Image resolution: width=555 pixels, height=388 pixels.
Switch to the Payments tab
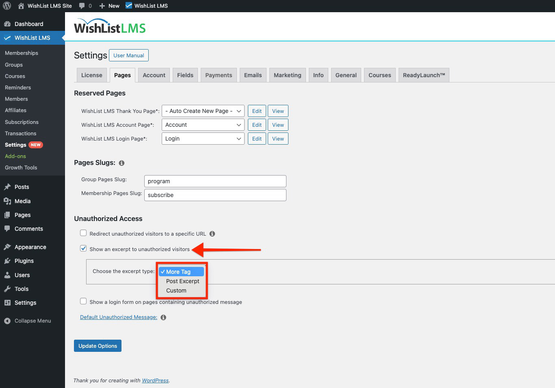(x=219, y=75)
